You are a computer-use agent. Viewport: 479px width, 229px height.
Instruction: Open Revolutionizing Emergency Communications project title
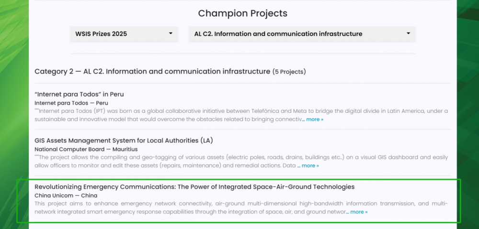pyautogui.click(x=194, y=187)
